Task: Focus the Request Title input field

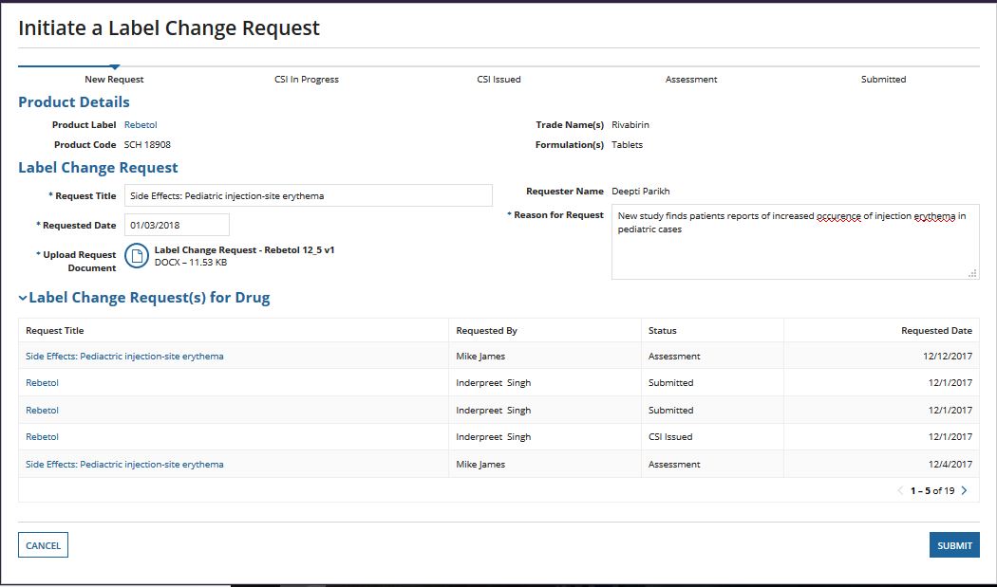Action: [x=309, y=195]
